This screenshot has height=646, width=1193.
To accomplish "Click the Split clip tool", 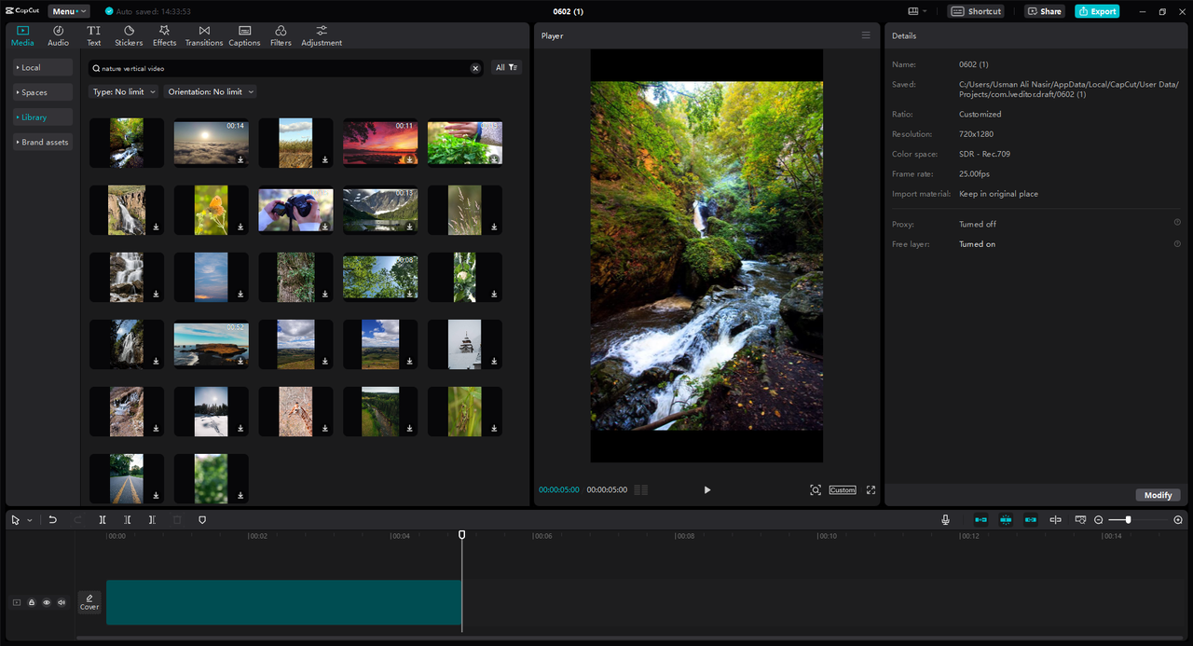I will point(103,520).
